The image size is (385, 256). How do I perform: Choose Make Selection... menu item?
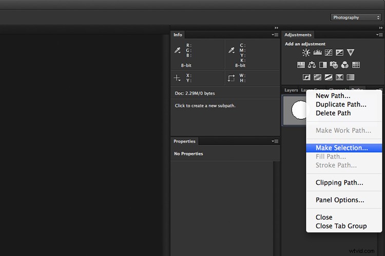[x=344, y=148]
